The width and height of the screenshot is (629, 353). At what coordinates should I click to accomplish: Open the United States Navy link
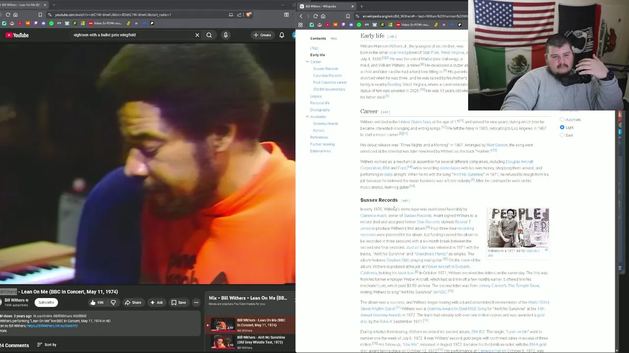pyautogui.click(x=415, y=122)
